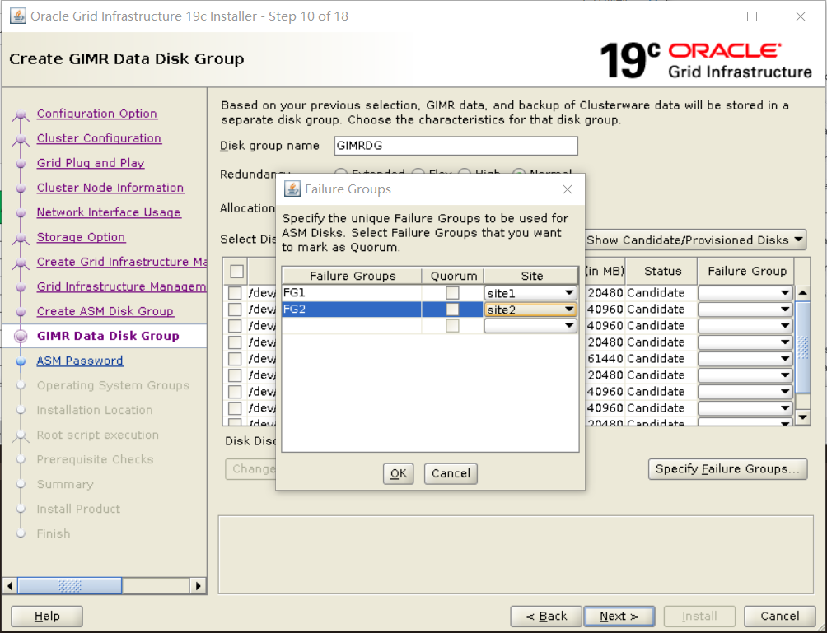Select the Normal redundancy radio button
The width and height of the screenshot is (827, 633).
[x=519, y=173]
